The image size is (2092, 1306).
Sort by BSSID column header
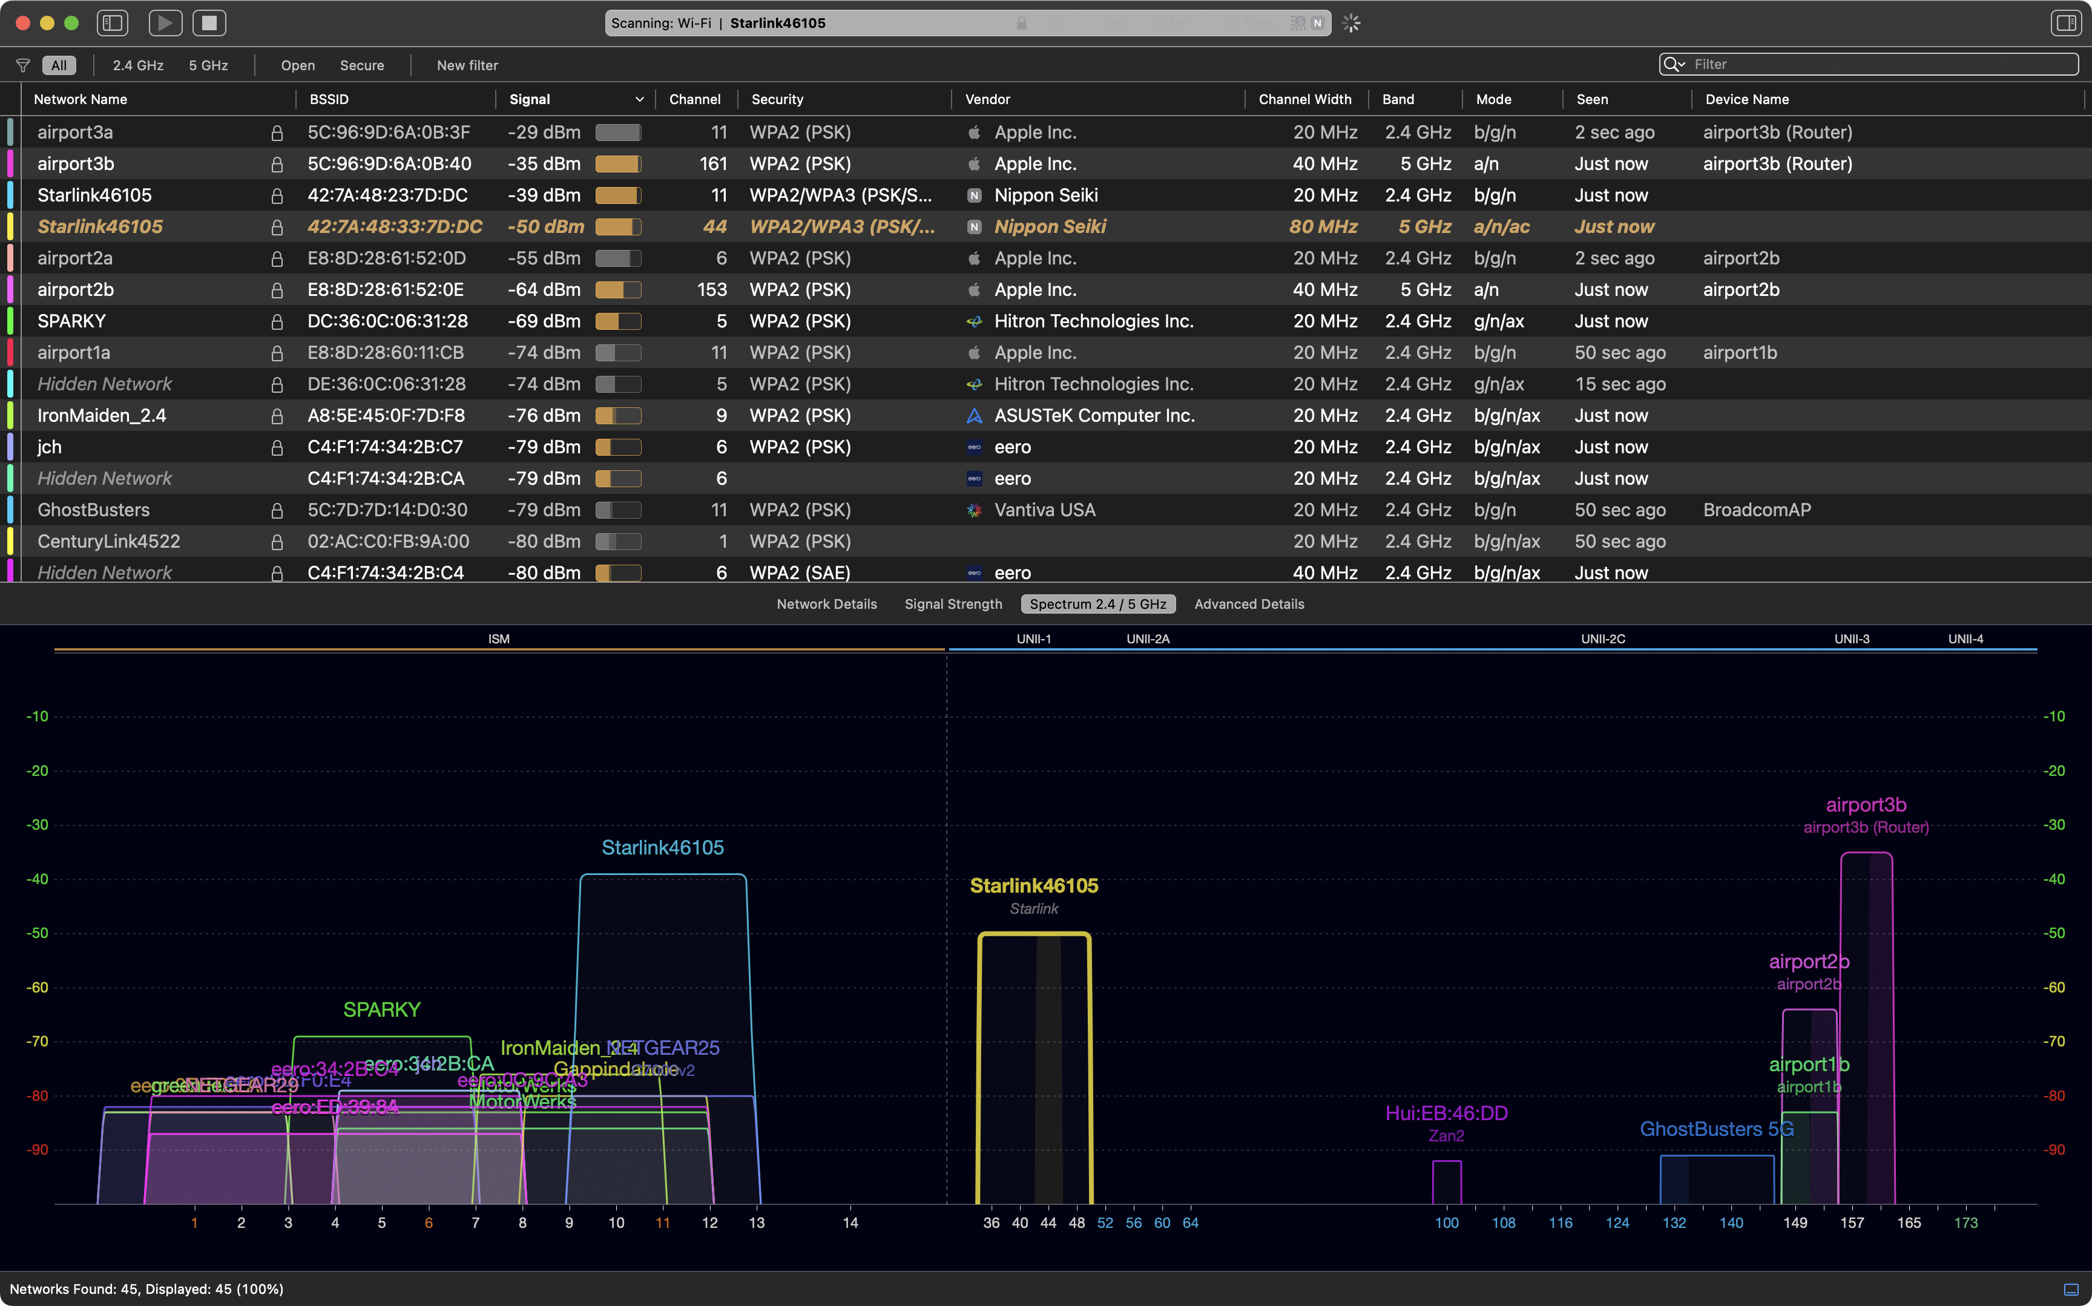click(329, 99)
